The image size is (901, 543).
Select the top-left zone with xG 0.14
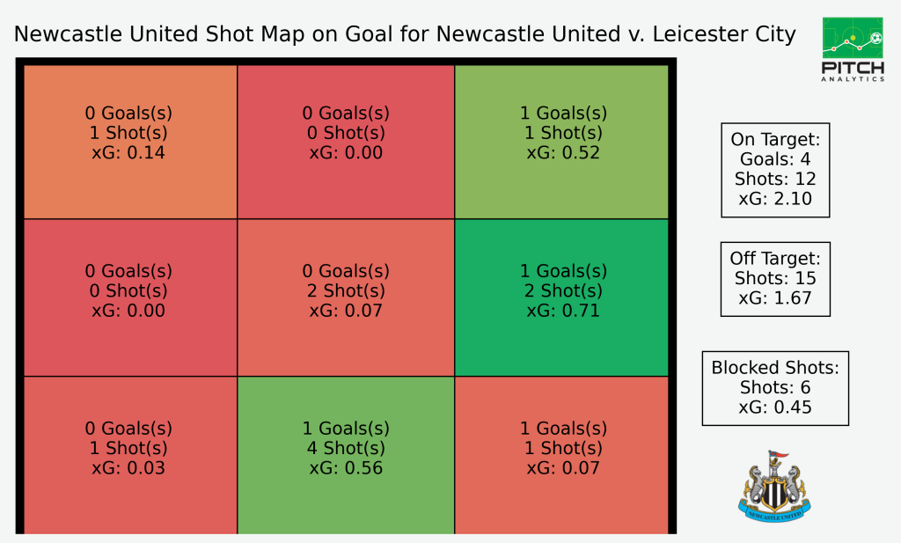click(x=130, y=142)
